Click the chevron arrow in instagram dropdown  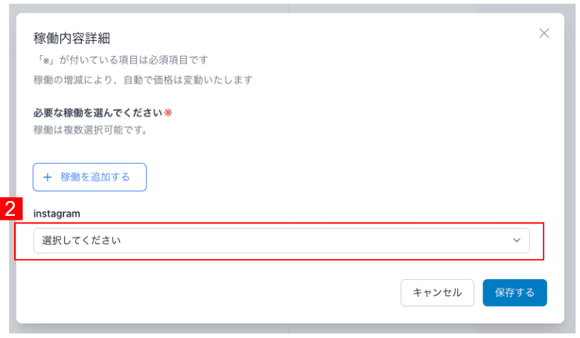tap(517, 240)
